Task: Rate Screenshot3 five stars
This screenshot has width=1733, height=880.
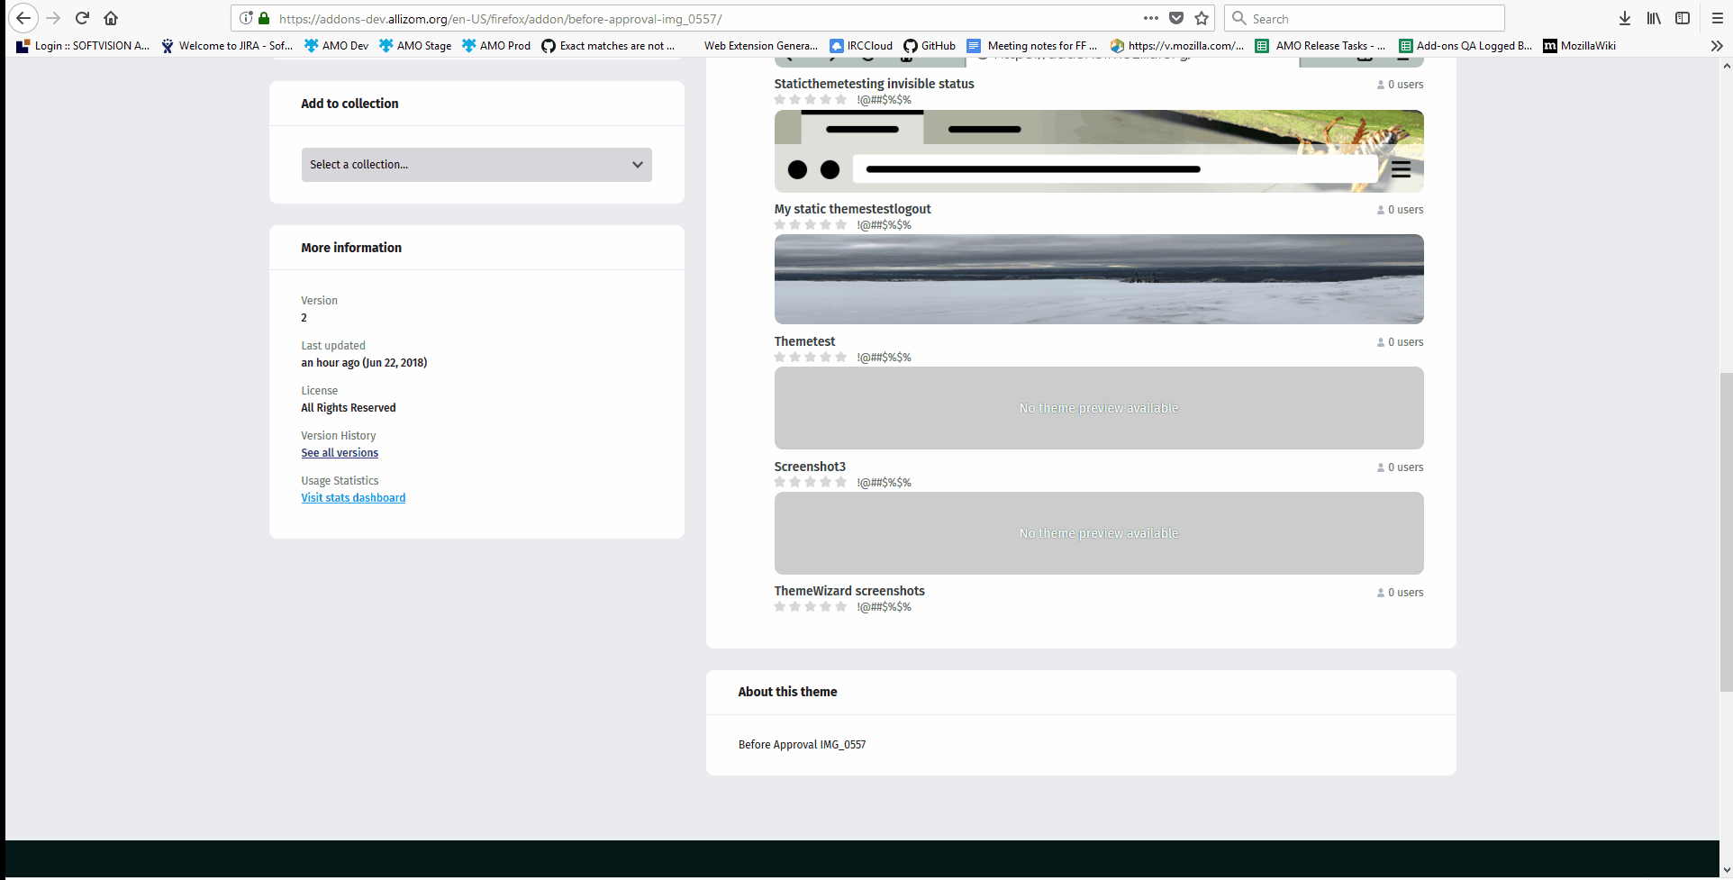Action: point(839,482)
